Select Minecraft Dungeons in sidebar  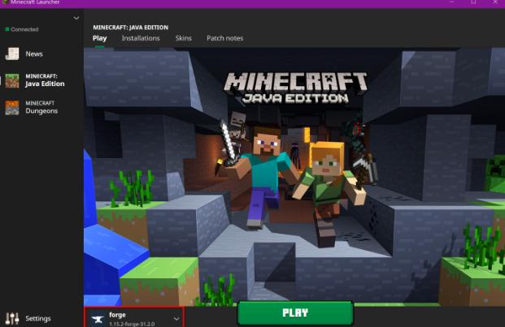click(x=41, y=108)
